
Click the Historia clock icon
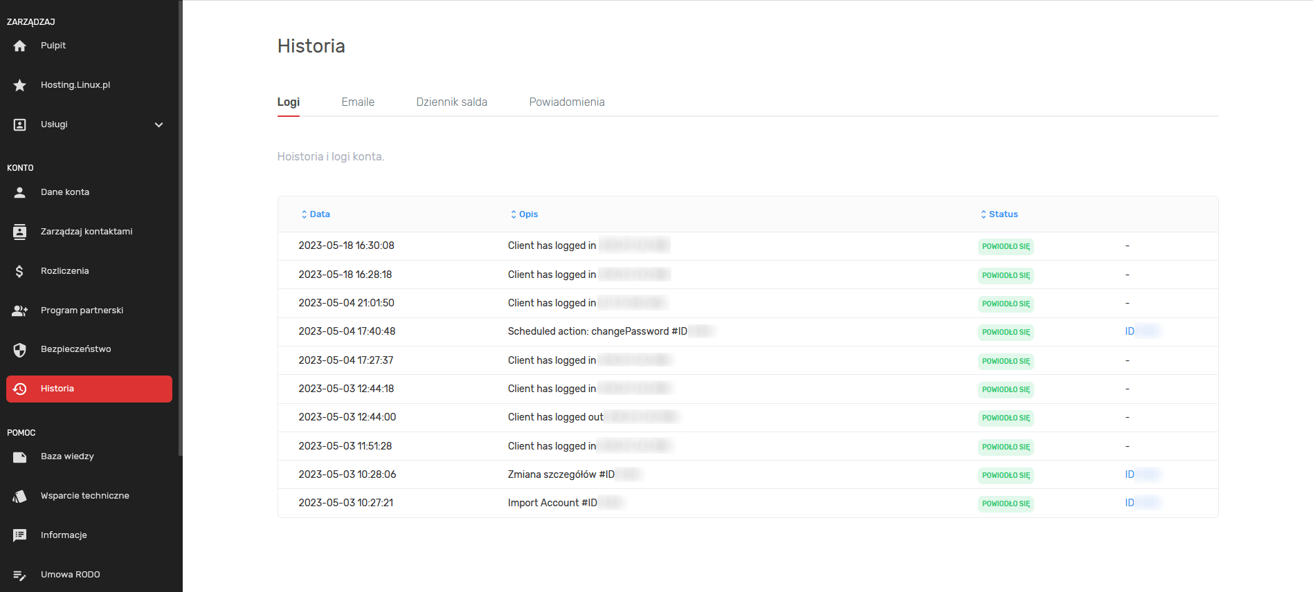coord(19,389)
